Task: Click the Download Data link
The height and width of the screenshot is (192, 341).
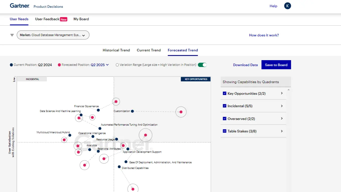Action: coord(245,65)
